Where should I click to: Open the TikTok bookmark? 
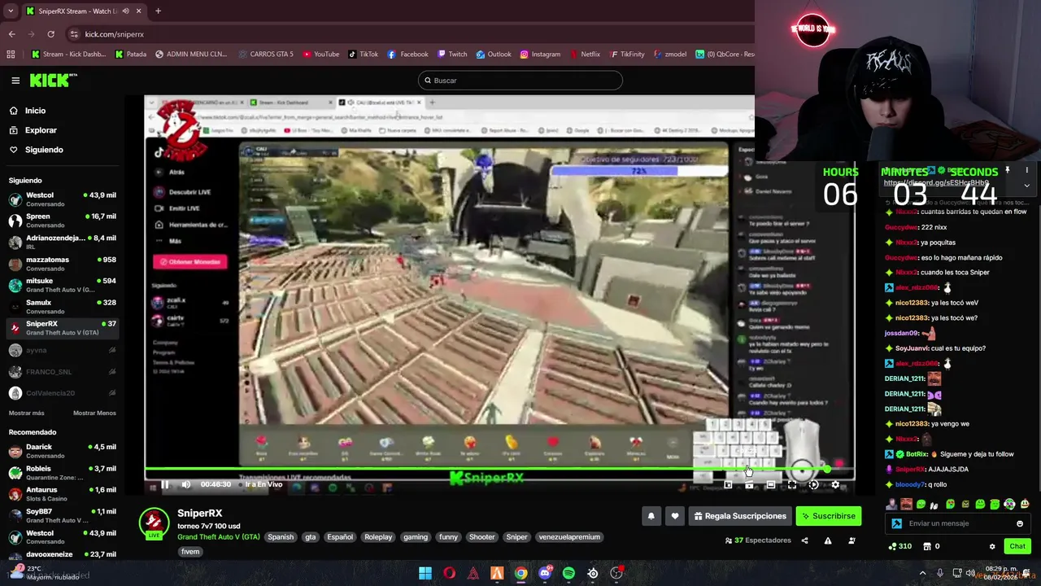point(363,55)
